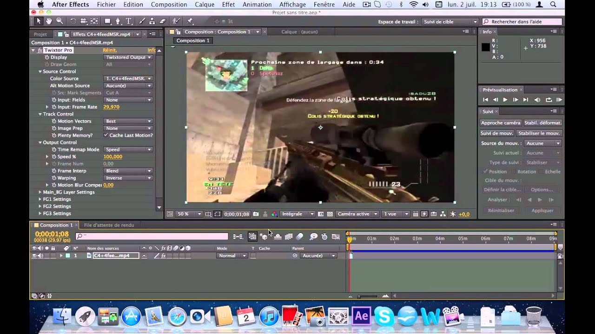The width and height of the screenshot is (595, 334).
Task: Toggle Twixtor Pro effect fx switch
Action: coord(40,50)
